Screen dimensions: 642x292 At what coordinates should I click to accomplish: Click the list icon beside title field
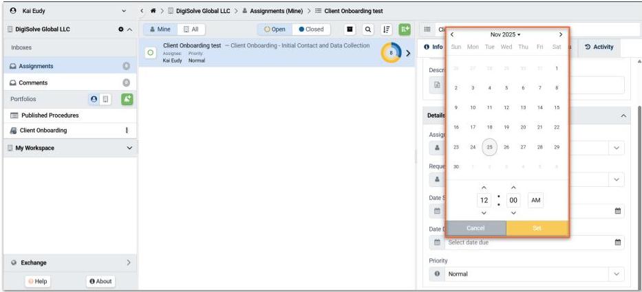tap(427, 30)
